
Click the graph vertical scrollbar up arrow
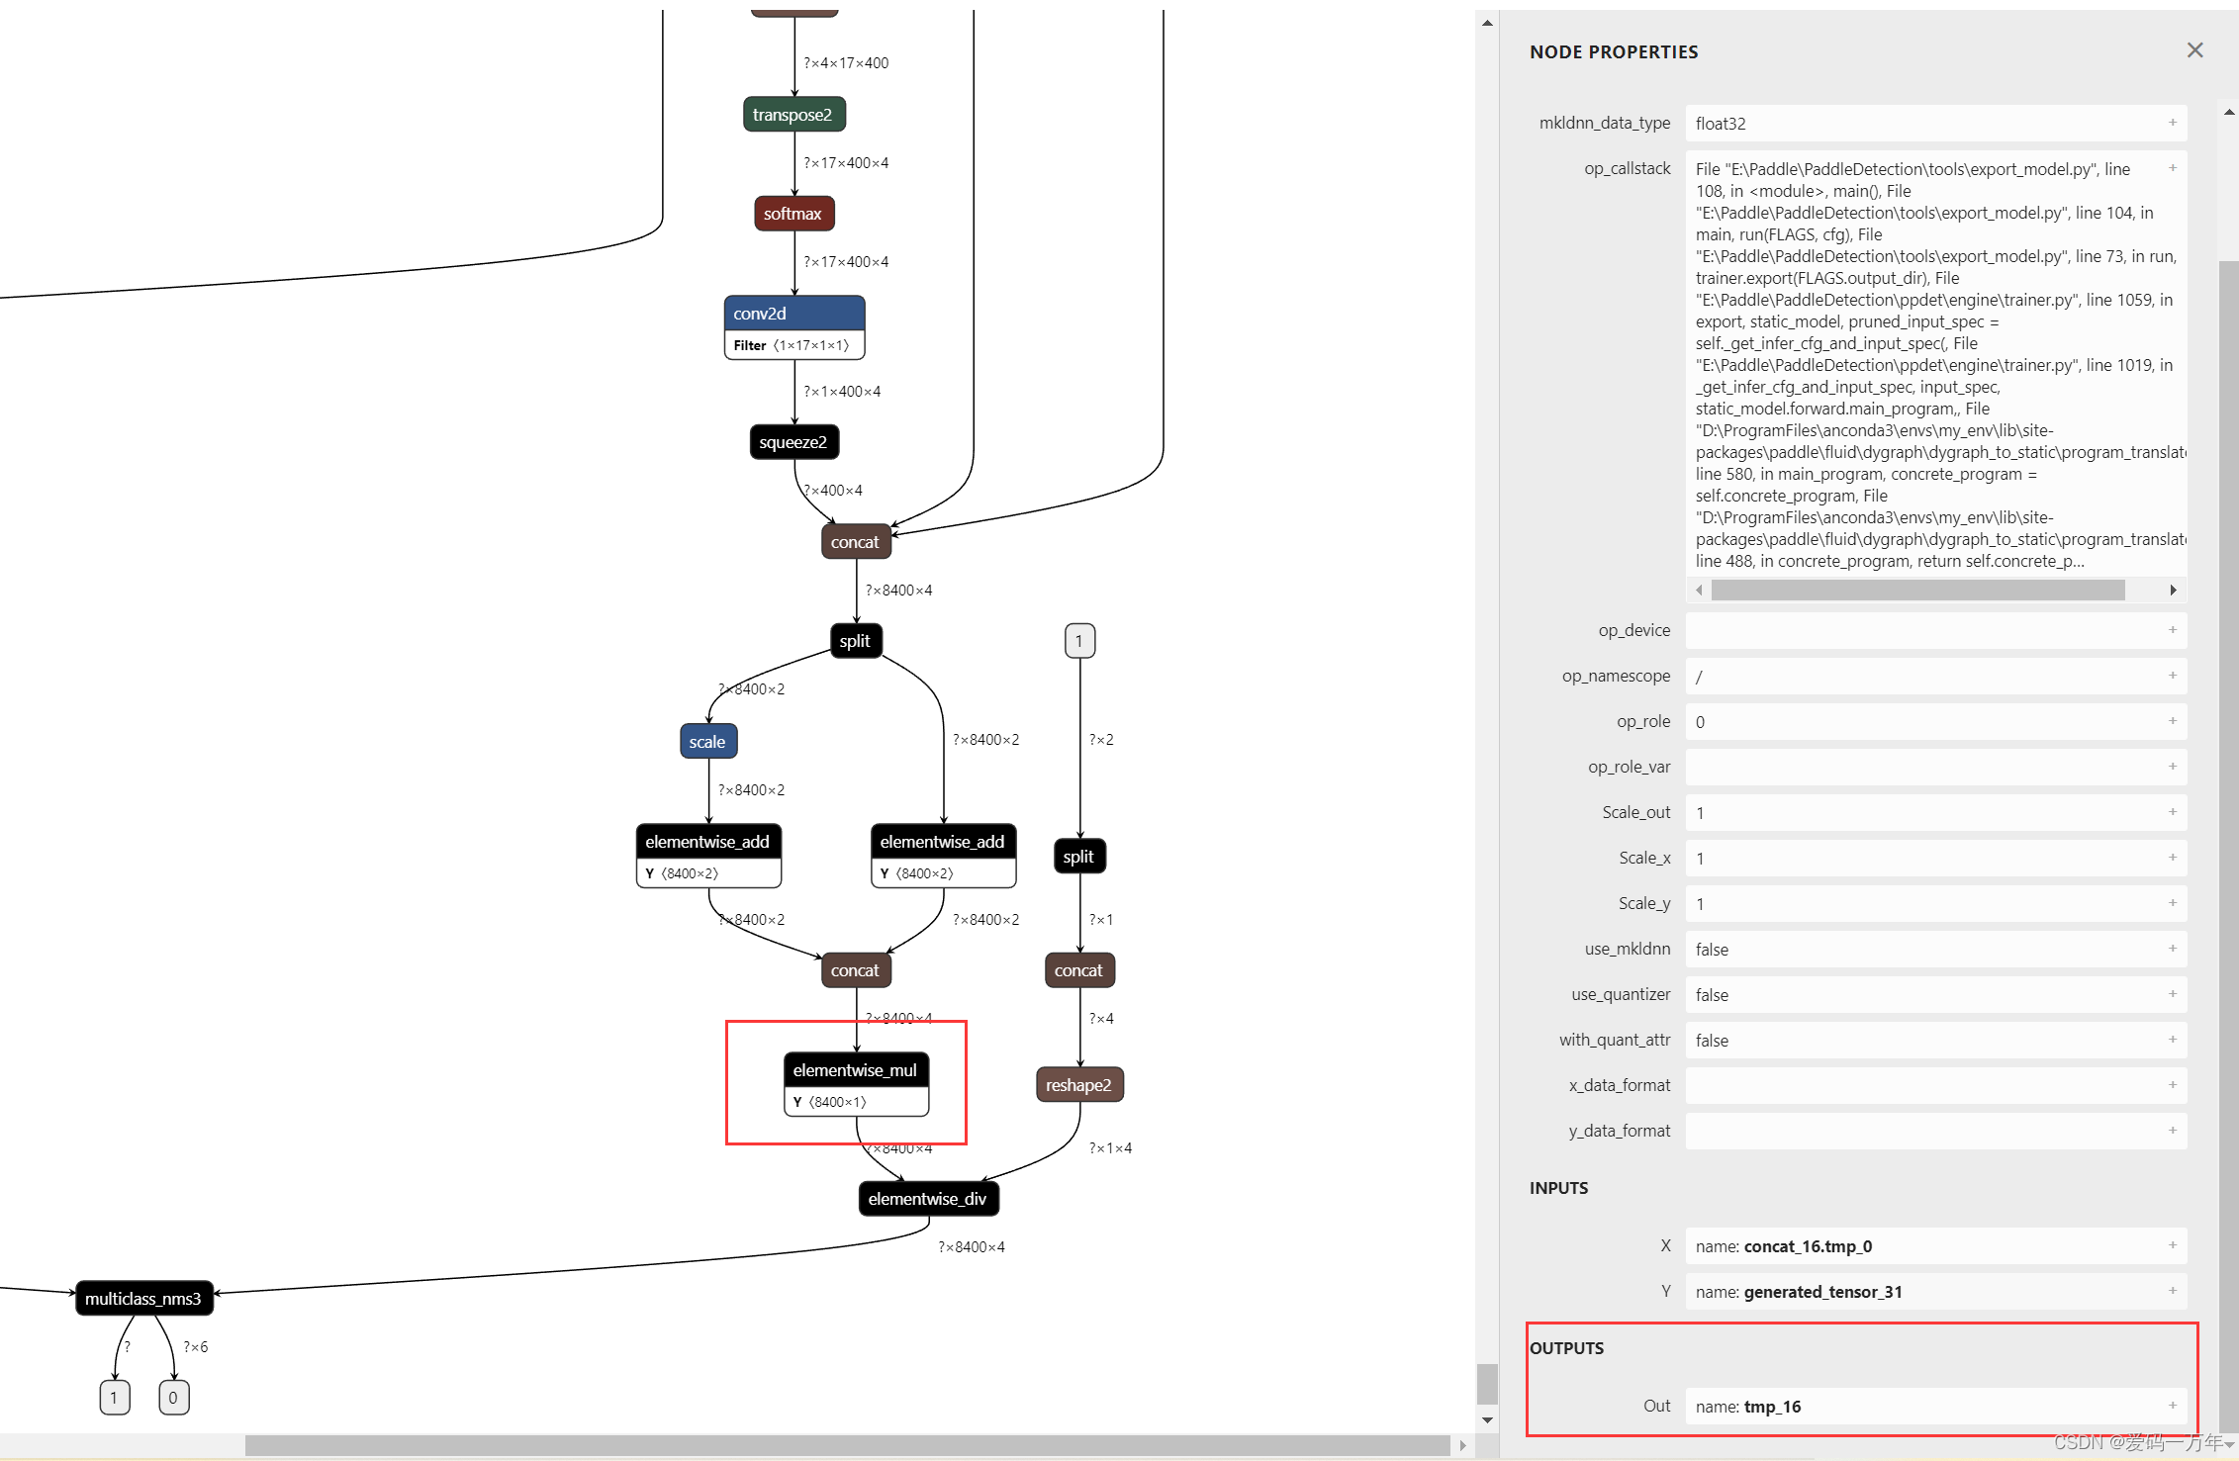coord(1487,23)
